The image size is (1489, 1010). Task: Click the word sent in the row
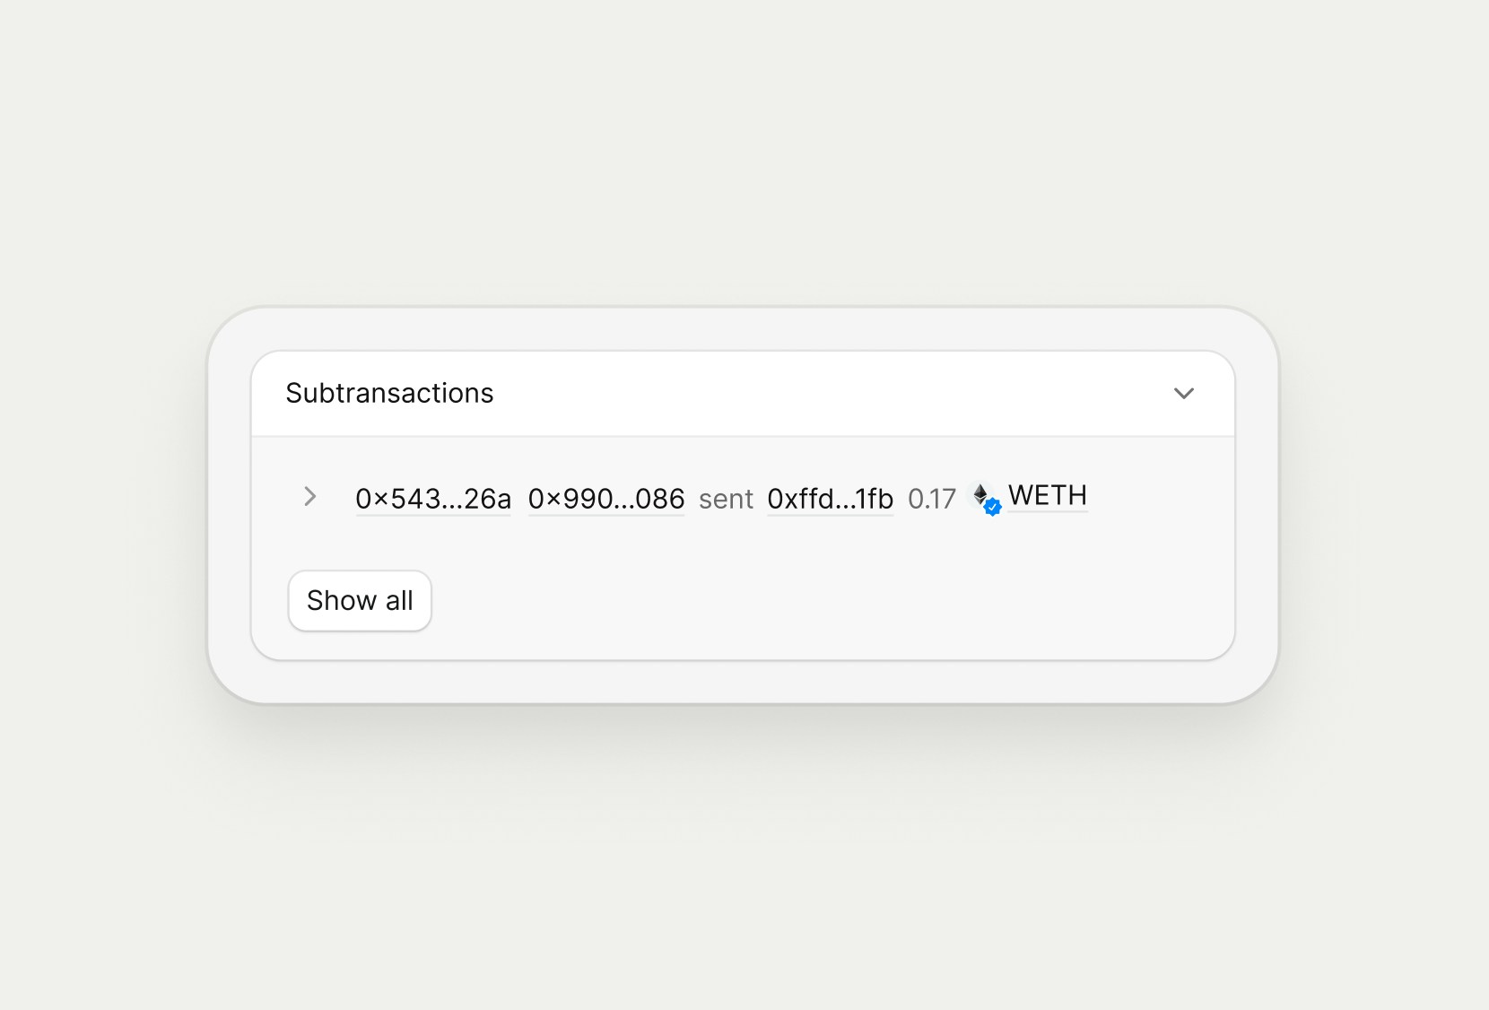(x=725, y=500)
